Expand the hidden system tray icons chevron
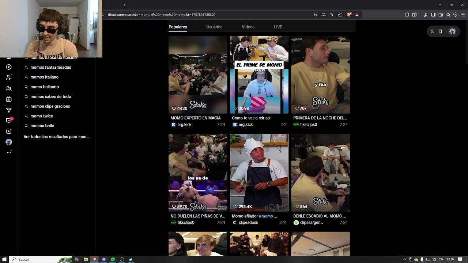This screenshot has width=468, height=263. pos(404,259)
